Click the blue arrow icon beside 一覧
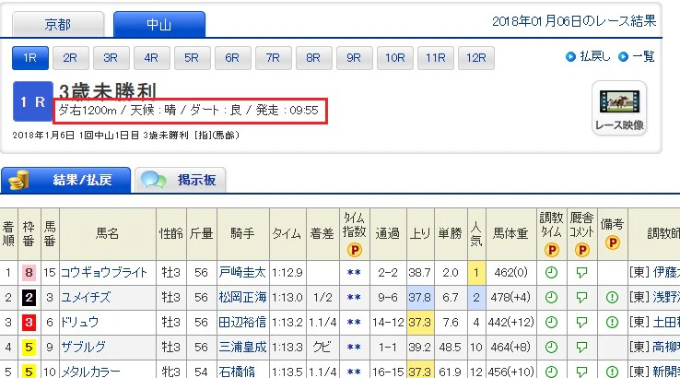 [623, 57]
